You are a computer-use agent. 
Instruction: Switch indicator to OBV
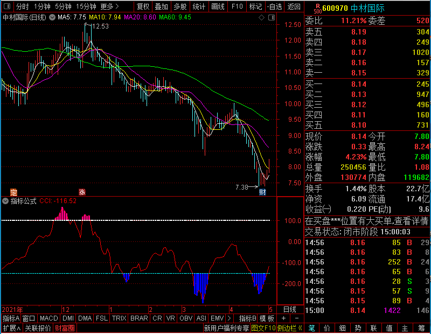[186, 318]
